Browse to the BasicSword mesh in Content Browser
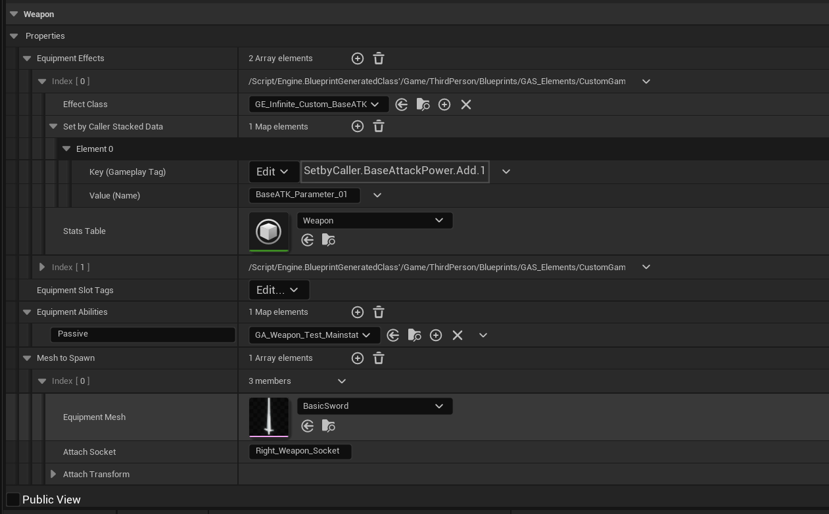Screen dimensions: 829x514 328,426
